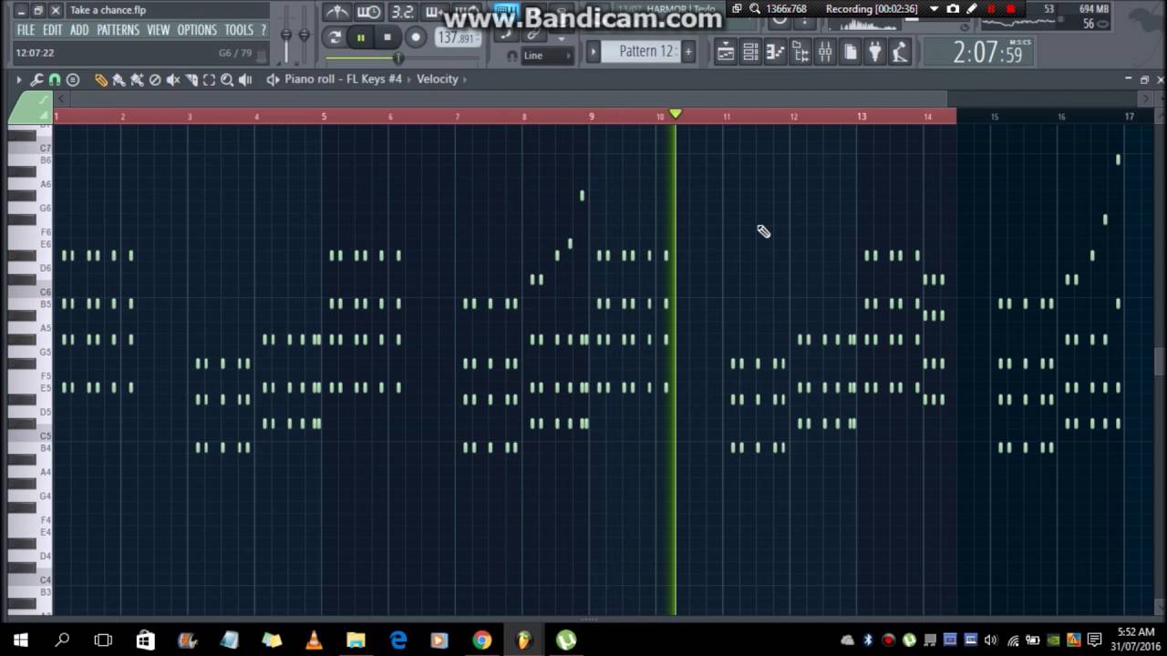Image resolution: width=1167 pixels, height=656 pixels.
Task: Pause the Bandicam recording
Action: click(x=991, y=9)
